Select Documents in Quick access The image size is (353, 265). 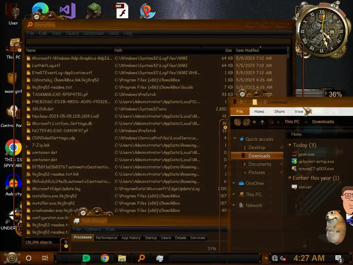(x=260, y=164)
